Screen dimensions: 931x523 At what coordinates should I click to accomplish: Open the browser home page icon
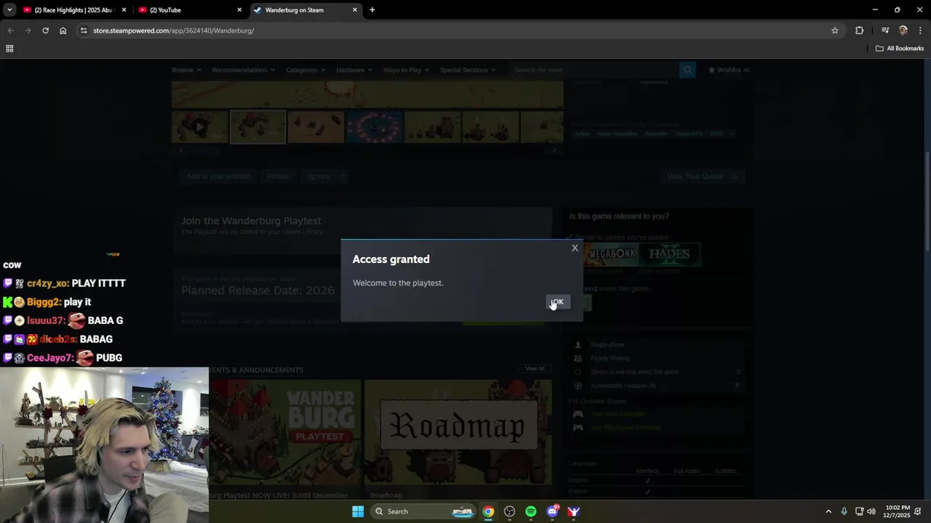(63, 31)
